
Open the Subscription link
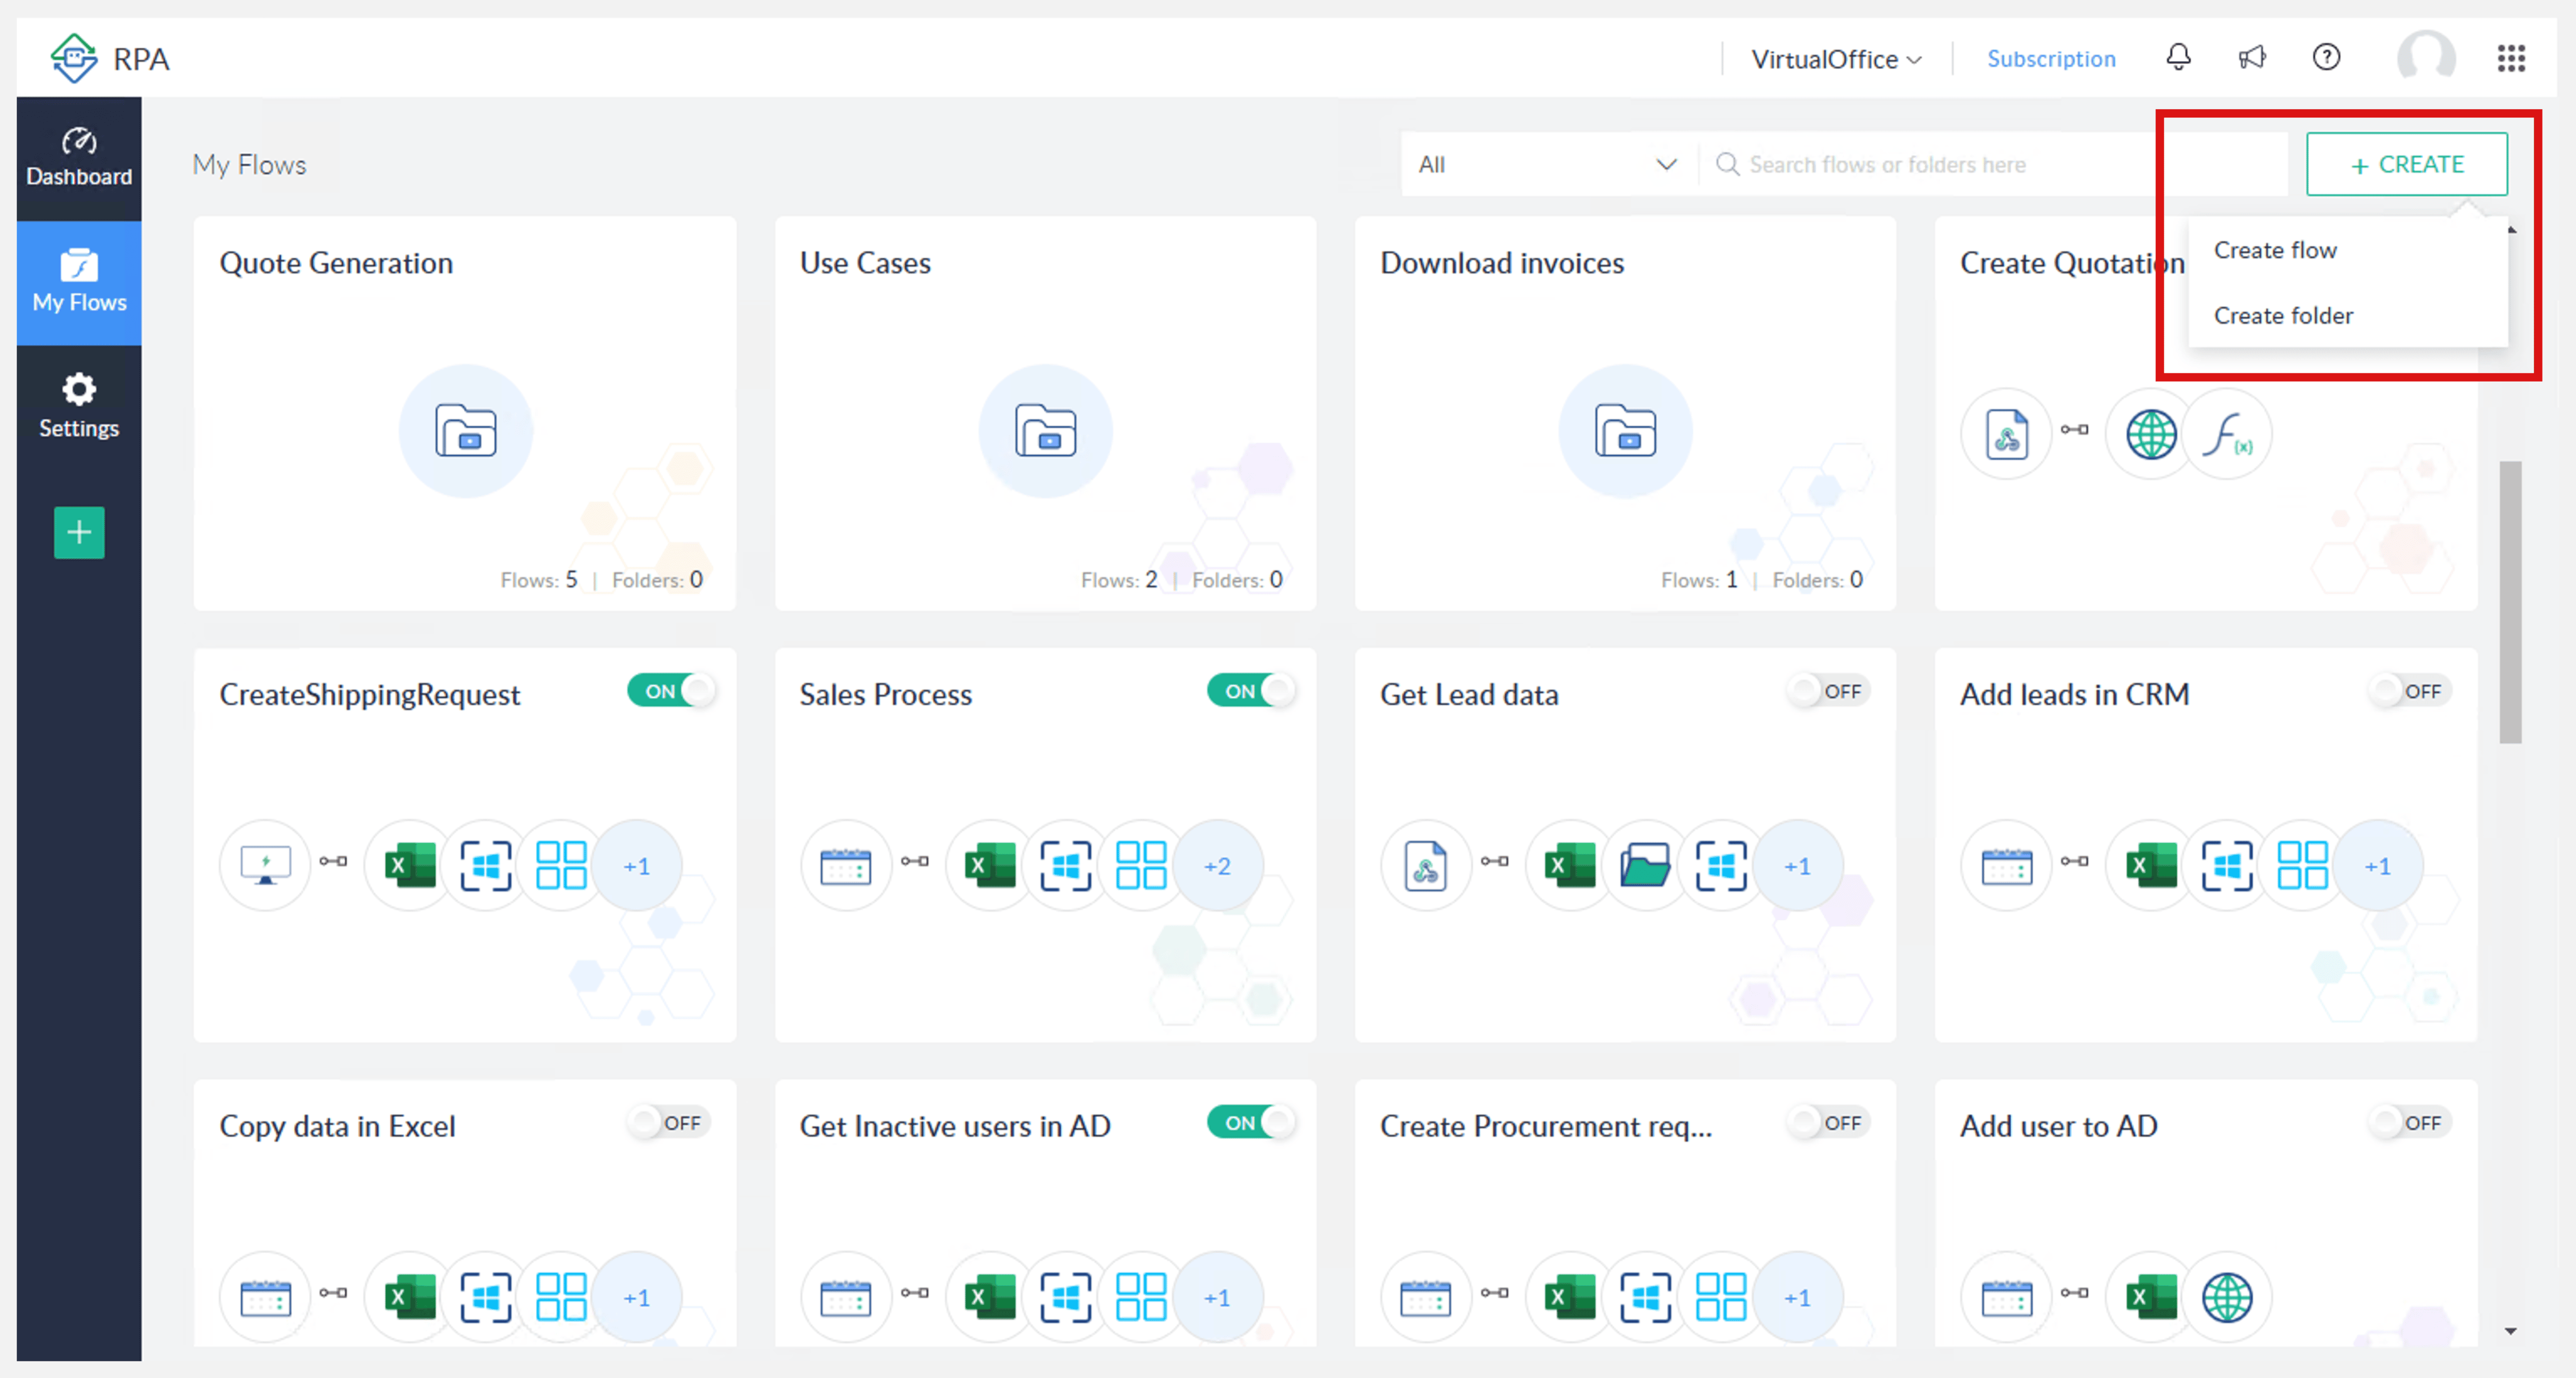click(x=2050, y=59)
